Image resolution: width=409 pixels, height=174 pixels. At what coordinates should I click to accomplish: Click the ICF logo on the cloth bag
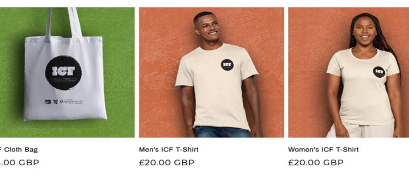(64, 73)
